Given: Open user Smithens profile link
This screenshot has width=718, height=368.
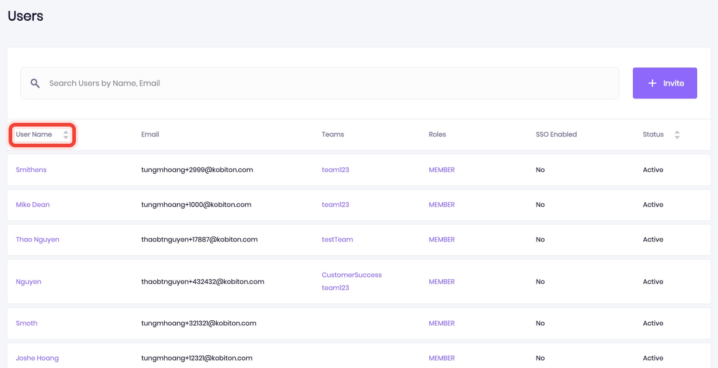Looking at the screenshot, I should click(31, 169).
